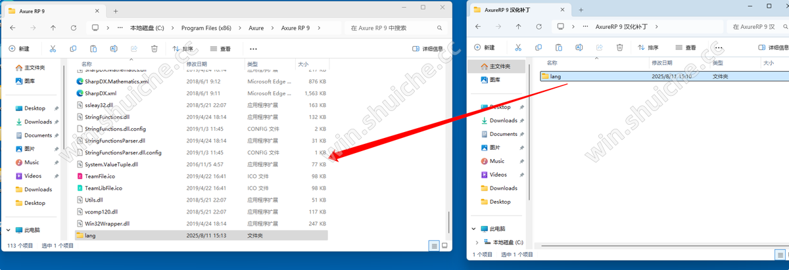Go up one level in Axure RP 9 window
Screen dimensions: 789x270
pos(53,28)
